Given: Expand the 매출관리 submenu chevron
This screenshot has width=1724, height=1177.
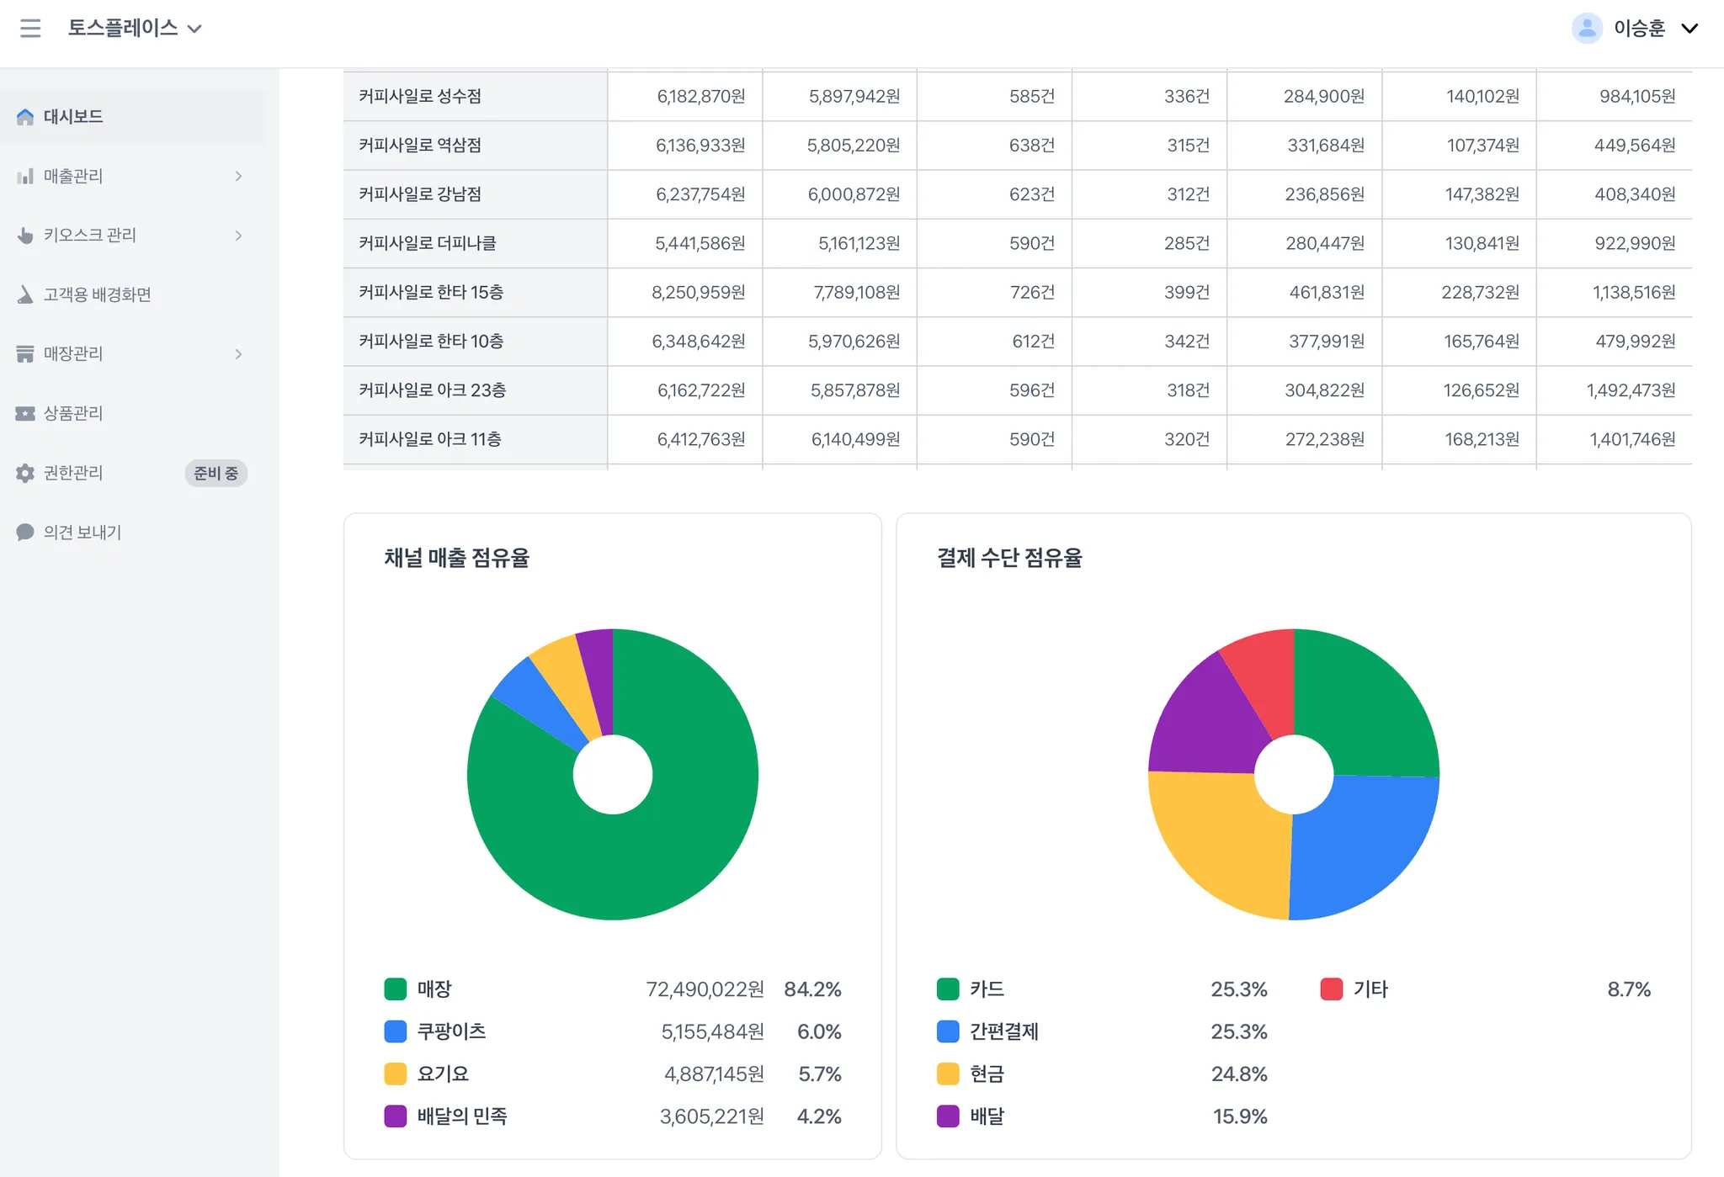Looking at the screenshot, I should [238, 176].
